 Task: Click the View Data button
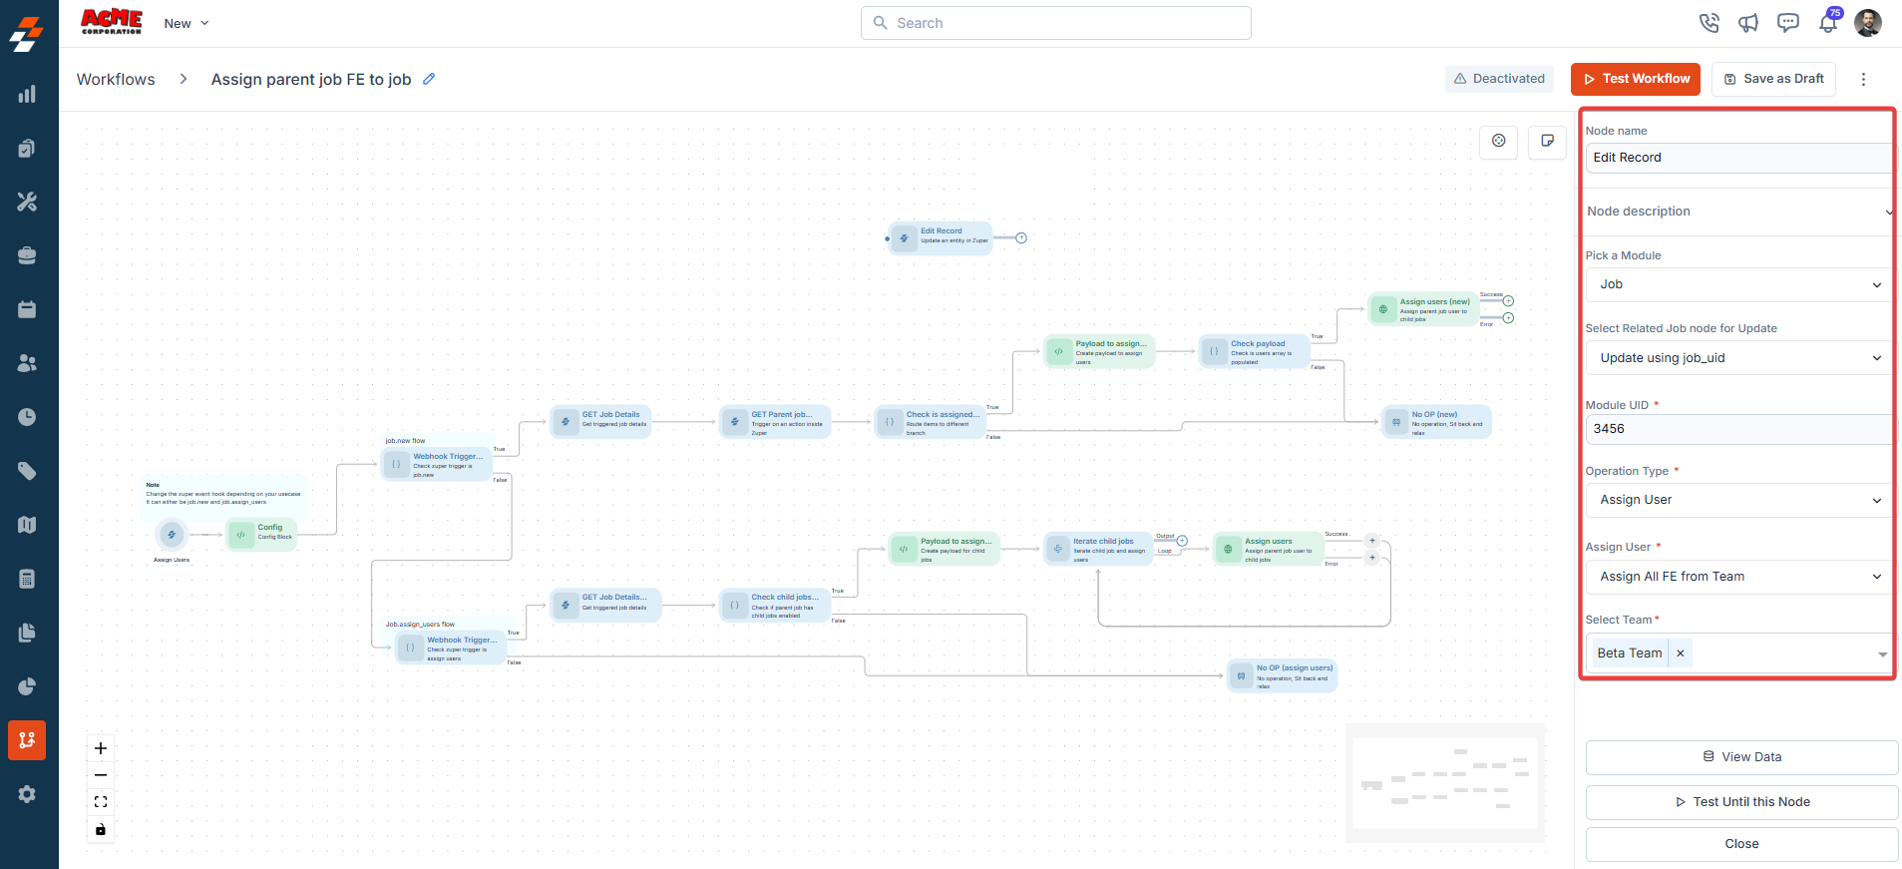coord(1741,757)
